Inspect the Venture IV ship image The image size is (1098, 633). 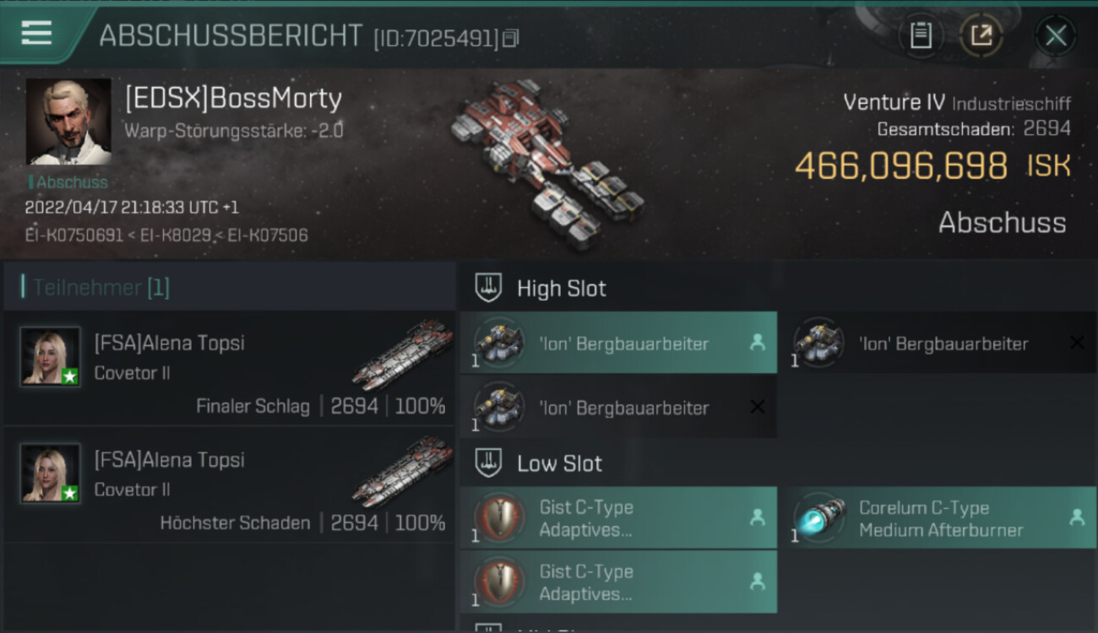pyautogui.click(x=546, y=165)
